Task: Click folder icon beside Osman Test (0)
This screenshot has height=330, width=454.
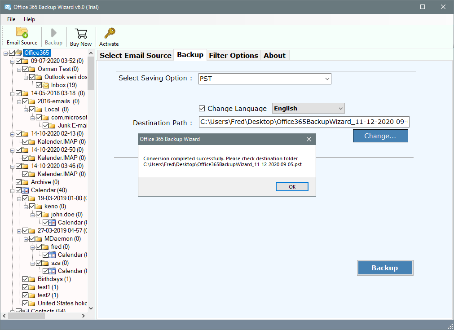Action: click(x=32, y=69)
